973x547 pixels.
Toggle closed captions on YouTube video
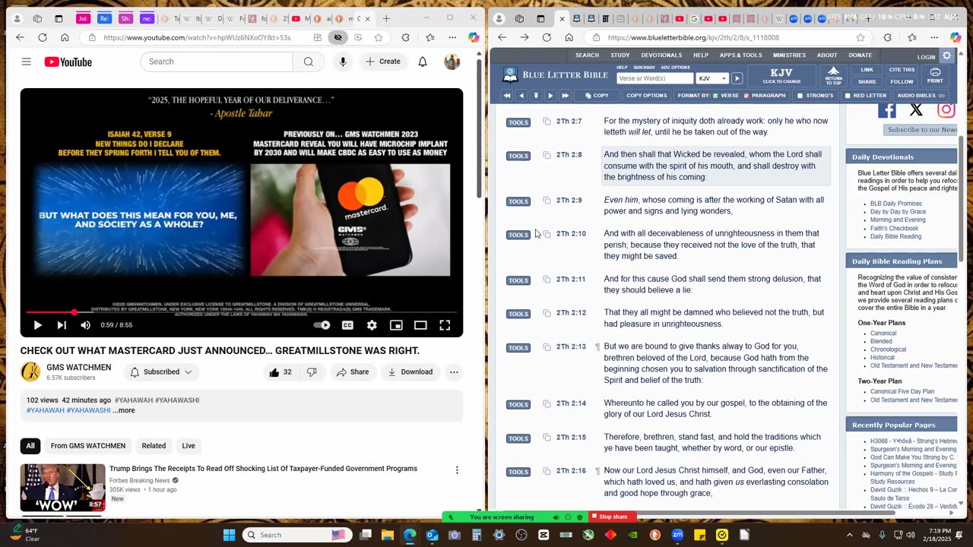(347, 325)
